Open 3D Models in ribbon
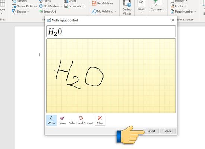 pos(49,6)
